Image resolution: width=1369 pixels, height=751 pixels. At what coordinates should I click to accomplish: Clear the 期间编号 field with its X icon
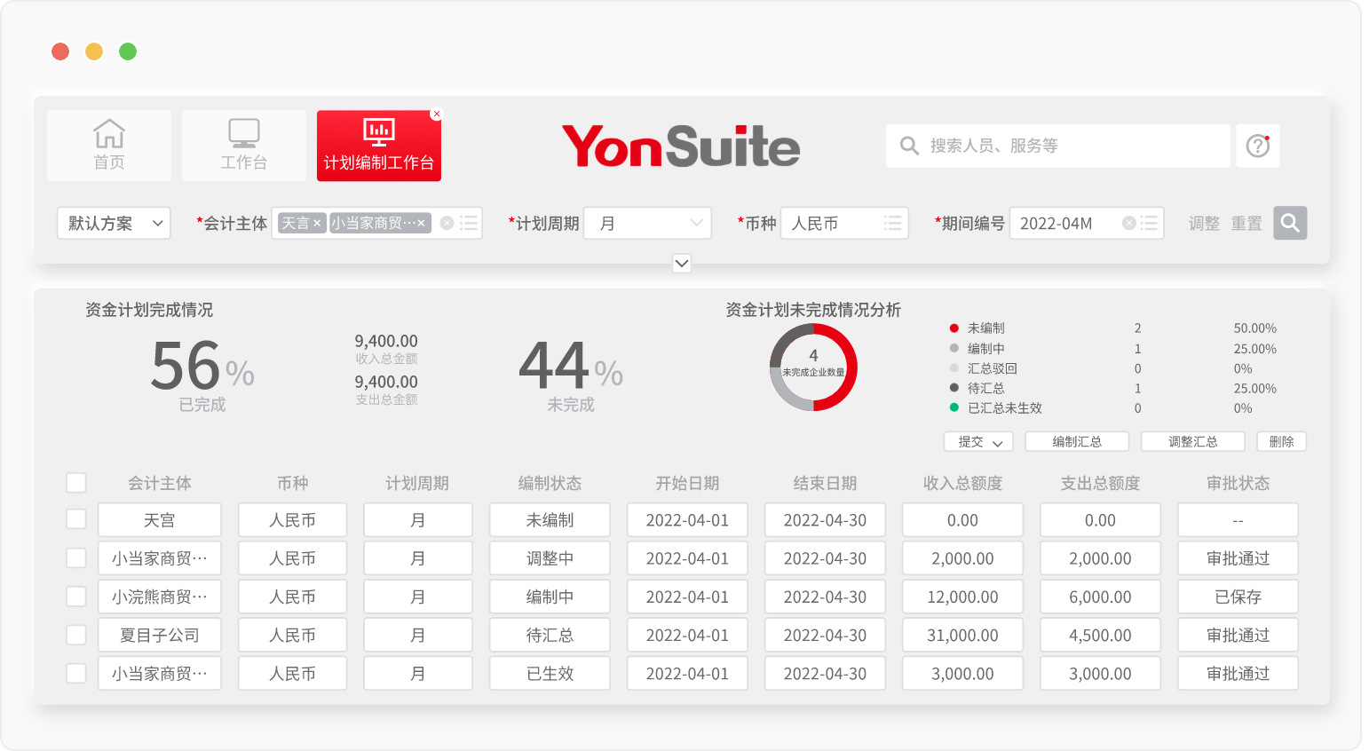click(x=1128, y=224)
